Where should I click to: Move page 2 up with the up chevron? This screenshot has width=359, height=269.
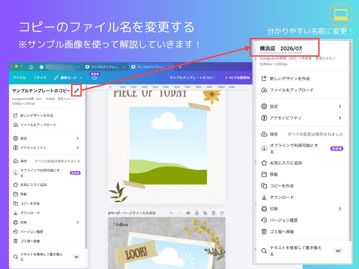171,213
